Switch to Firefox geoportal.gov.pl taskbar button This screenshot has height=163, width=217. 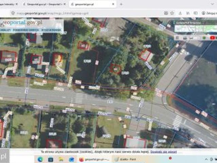click(x=95, y=159)
